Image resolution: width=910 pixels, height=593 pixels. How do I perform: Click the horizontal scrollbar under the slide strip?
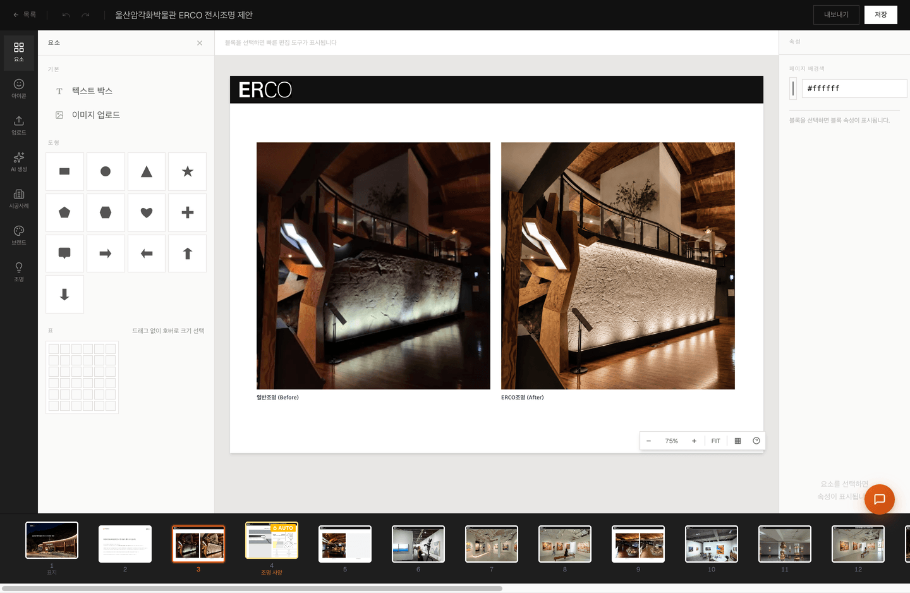coord(252,589)
